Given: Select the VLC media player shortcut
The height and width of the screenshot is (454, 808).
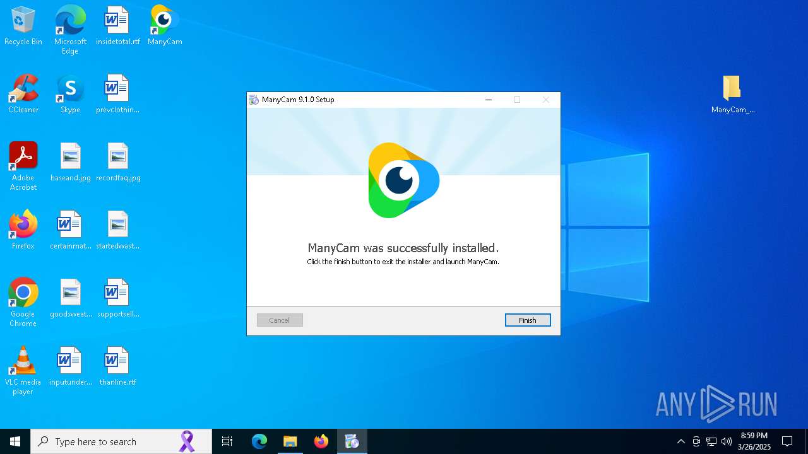Looking at the screenshot, I should pos(23,371).
